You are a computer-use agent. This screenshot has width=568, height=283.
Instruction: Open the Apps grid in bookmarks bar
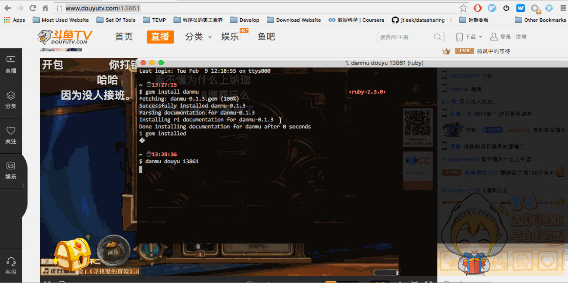[14, 20]
